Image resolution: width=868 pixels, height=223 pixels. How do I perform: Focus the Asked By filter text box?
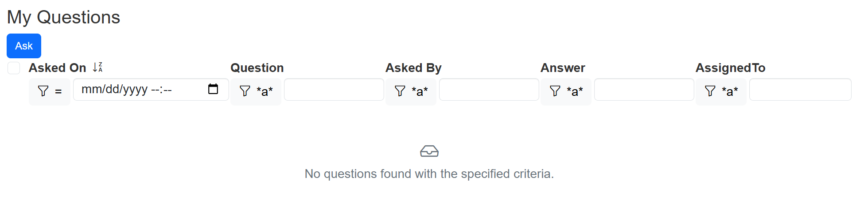(489, 90)
